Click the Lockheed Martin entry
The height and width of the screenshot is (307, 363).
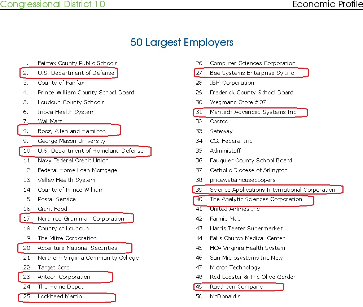[x=60, y=297]
